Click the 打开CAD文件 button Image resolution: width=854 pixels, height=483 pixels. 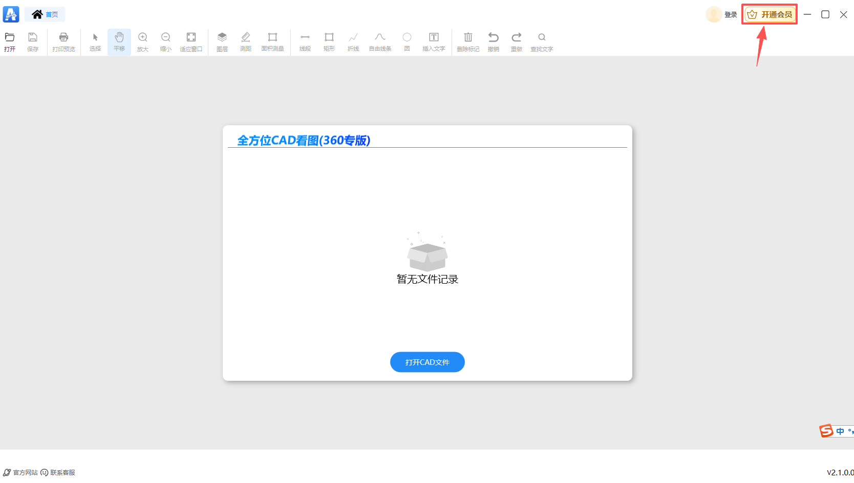click(x=427, y=362)
